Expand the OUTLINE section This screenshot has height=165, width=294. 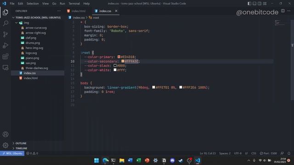[38, 143]
